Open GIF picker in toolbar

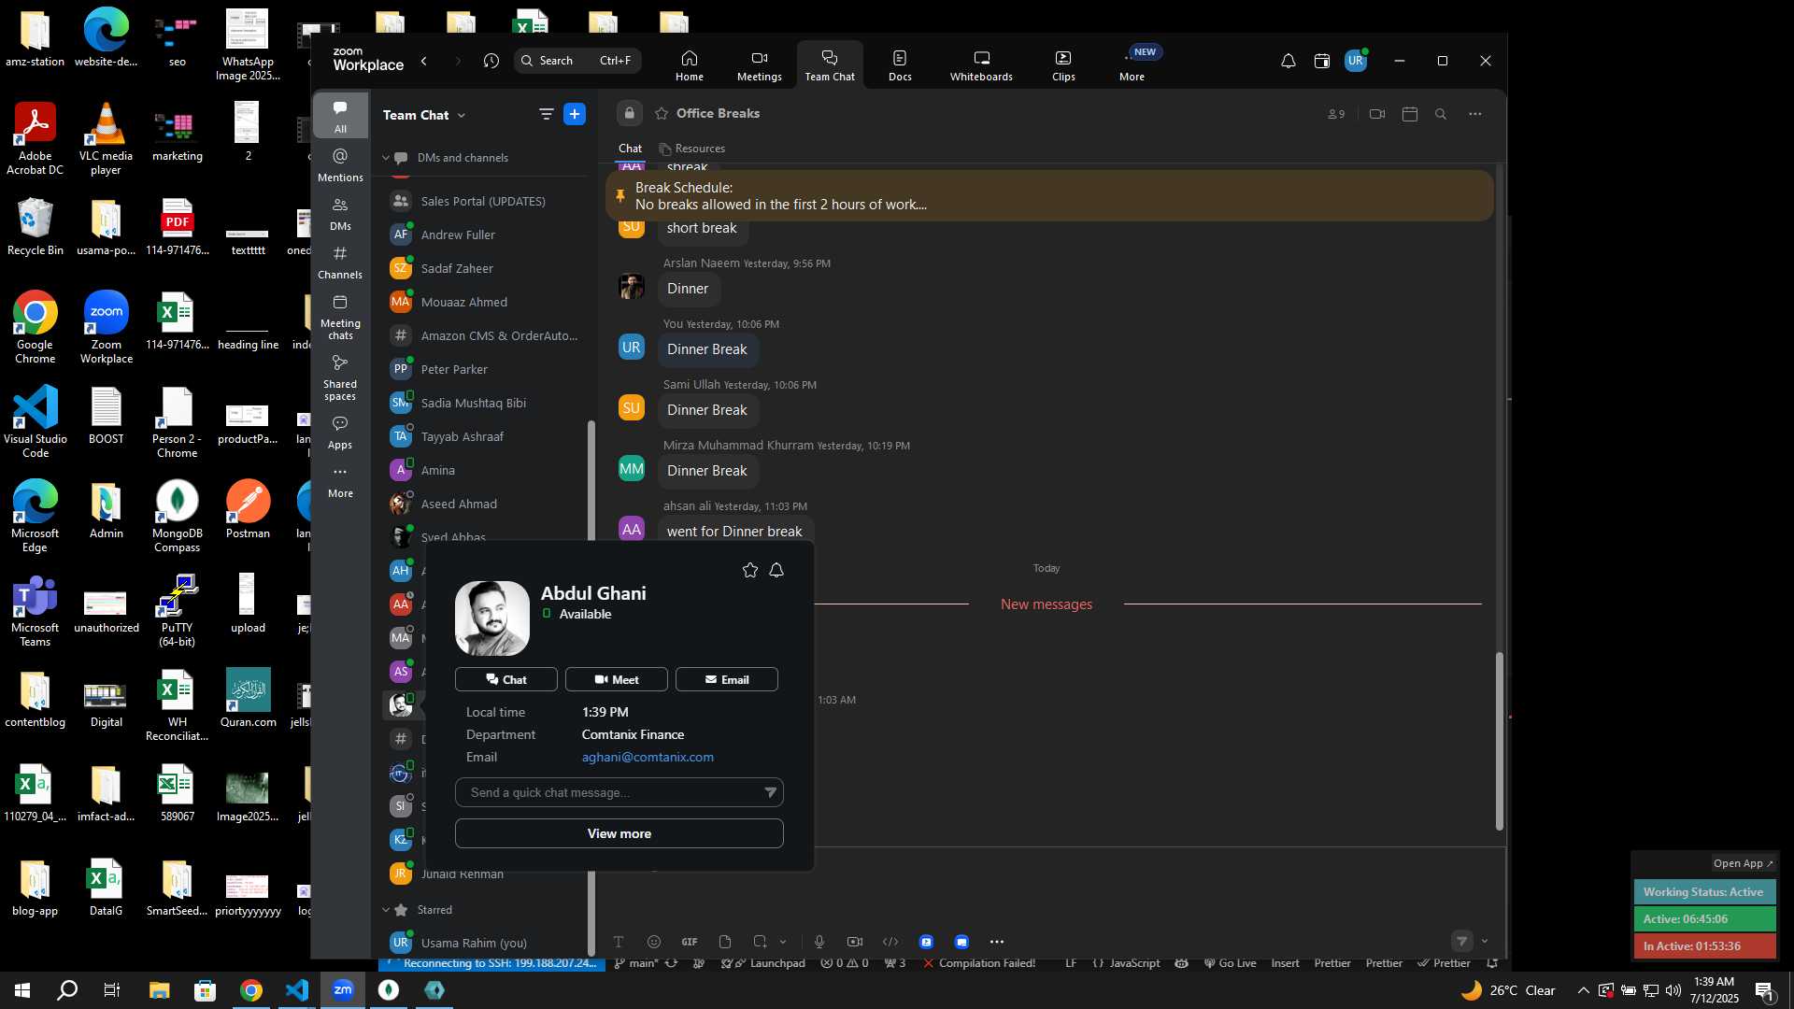690,942
